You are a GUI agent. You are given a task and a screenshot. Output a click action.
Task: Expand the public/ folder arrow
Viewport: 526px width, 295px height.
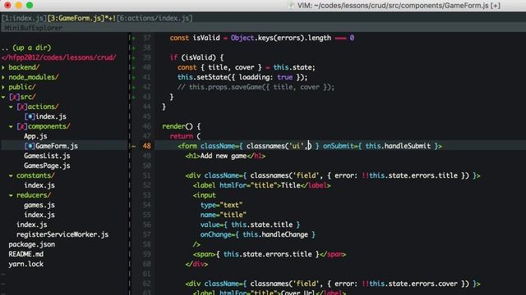(3, 88)
